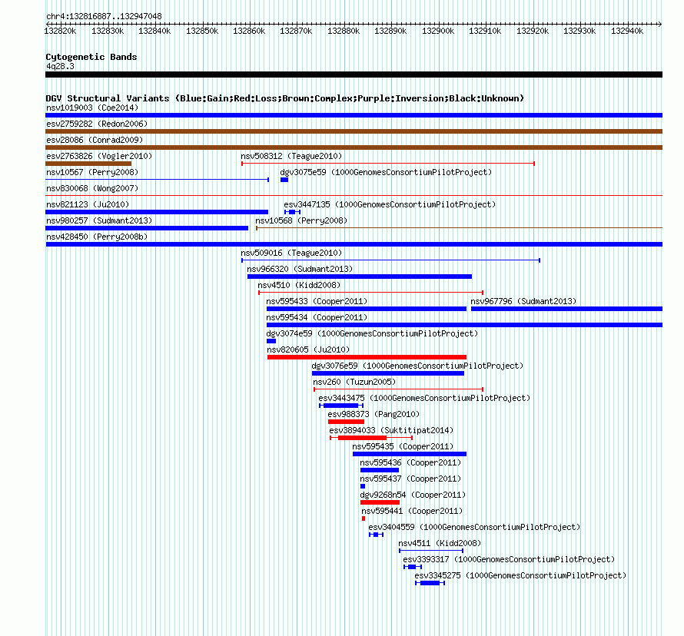Click the esv3894033 red glyph

pos(371,438)
